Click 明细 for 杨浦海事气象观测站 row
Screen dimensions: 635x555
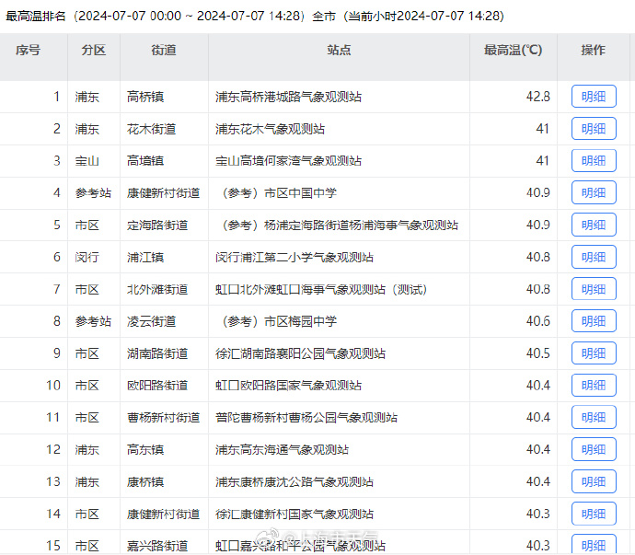(x=594, y=225)
